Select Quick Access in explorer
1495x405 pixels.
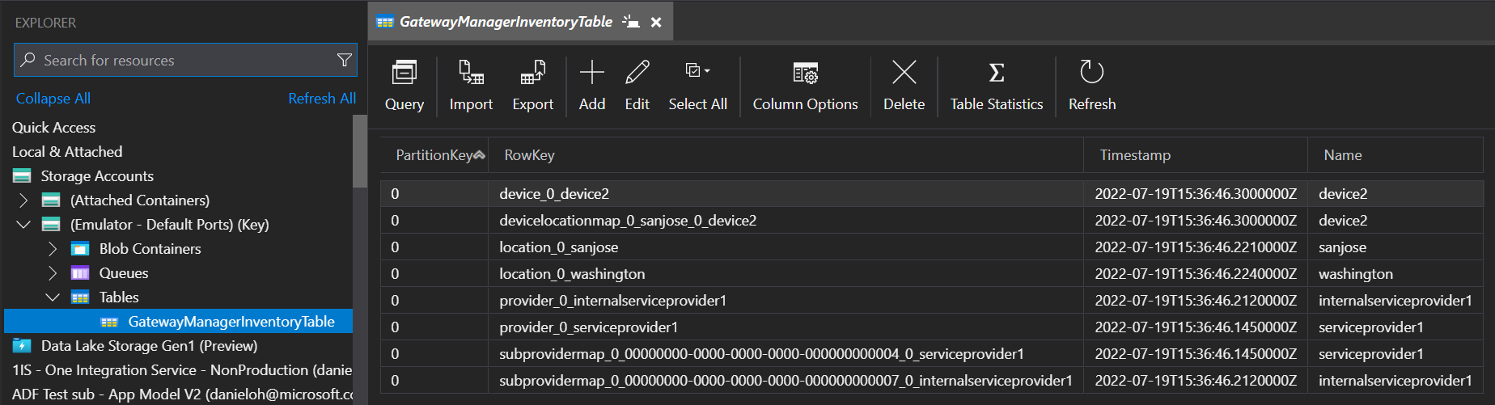click(x=53, y=127)
